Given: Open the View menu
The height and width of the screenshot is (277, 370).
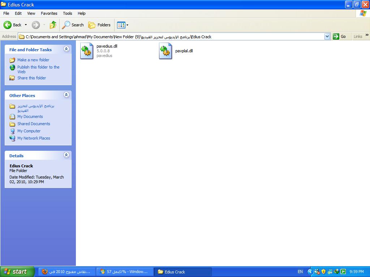Looking at the screenshot, I should coord(31,13).
